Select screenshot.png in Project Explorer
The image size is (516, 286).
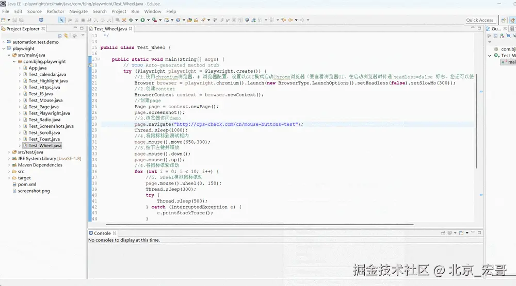pos(34,191)
